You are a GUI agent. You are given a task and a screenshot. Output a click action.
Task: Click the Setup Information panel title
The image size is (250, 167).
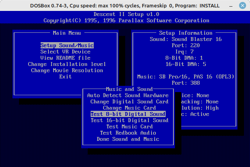coord(186,33)
